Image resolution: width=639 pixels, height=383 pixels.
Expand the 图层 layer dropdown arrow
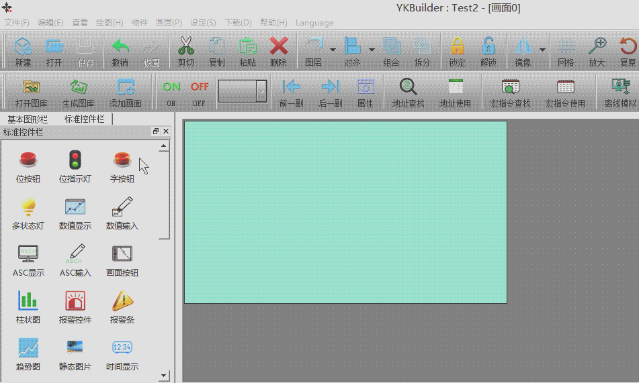tap(333, 50)
